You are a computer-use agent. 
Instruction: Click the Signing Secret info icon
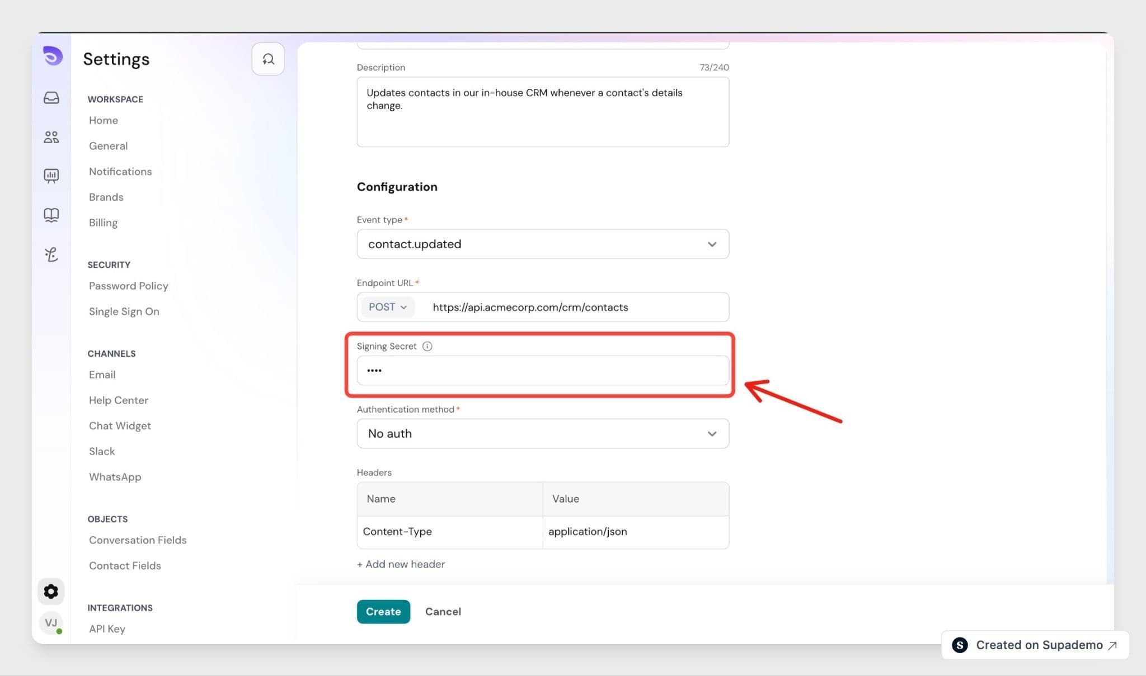tap(427, 346)
